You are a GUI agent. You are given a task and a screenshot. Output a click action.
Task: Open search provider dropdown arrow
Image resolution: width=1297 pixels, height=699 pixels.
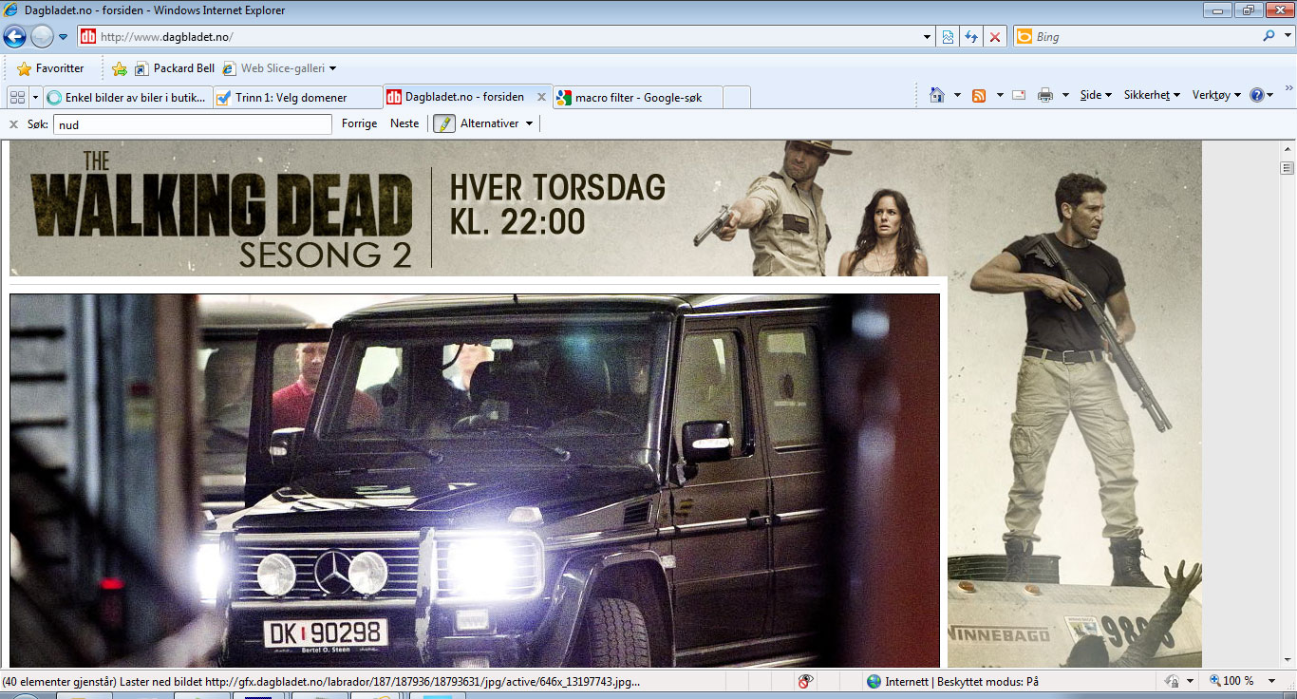(1287, 37)
